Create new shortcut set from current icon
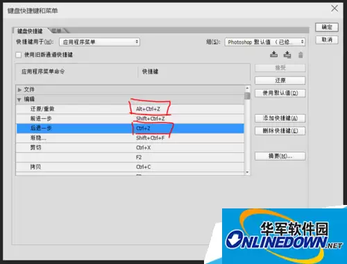This screenshot has width=347, height=264. tap(287, 55)
